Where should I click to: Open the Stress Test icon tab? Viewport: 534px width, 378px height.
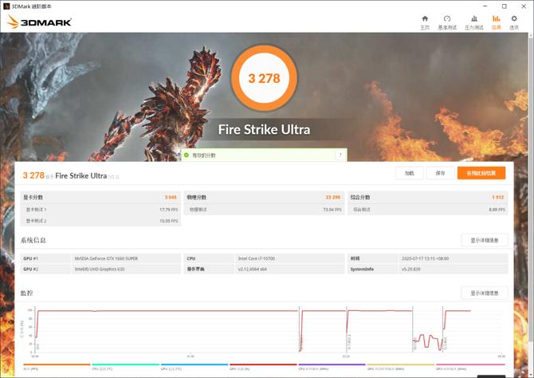coord(473,22)
